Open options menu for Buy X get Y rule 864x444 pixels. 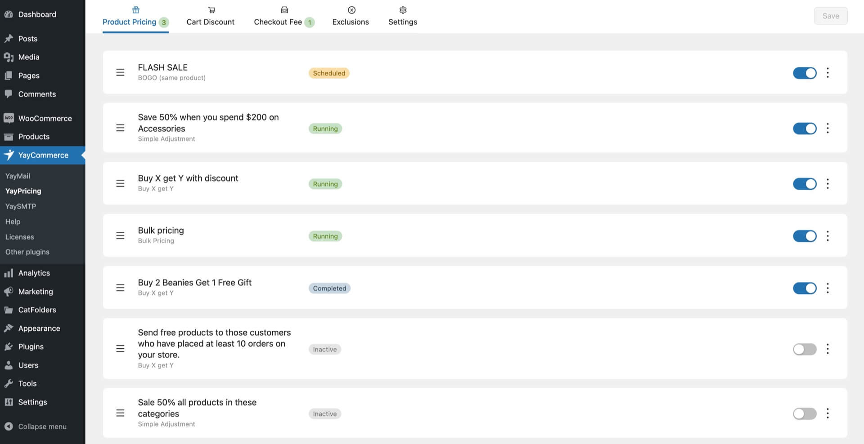[827, 184]
